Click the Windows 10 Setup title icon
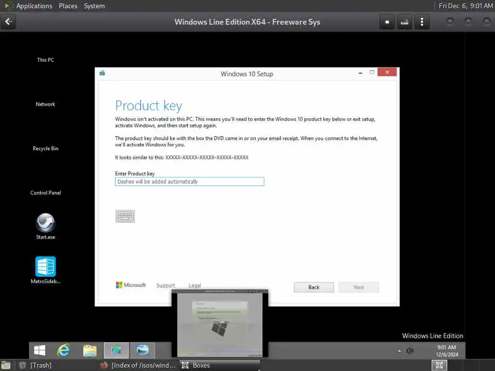Image resolution: width=495 pixels, height=371 pixels. tap(102, 73)
